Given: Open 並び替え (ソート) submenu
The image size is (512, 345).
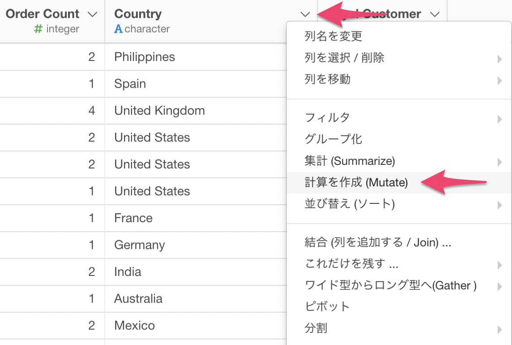Looking at the screenshot, I should tap(350, 204).
